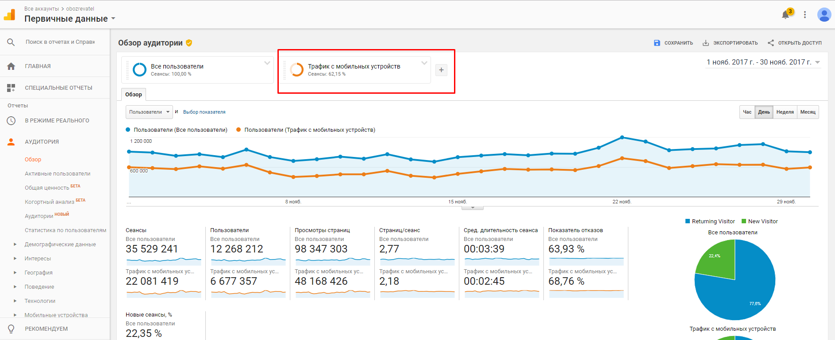Click the Открыть доступ share icon
The image size is (835, 340).
point(771,43)
